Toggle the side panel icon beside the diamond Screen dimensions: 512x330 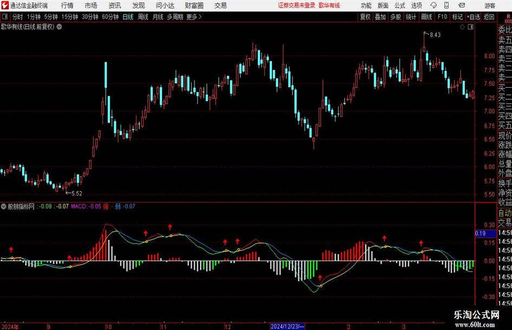[x=470, y=27]
